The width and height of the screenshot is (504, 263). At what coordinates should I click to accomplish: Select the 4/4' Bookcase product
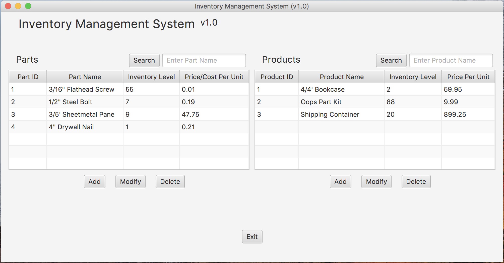coord(375,89)
